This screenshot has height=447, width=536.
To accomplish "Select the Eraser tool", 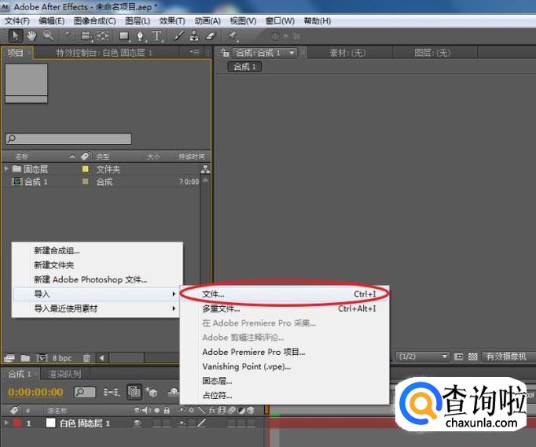I will click(x=210, y=35).
